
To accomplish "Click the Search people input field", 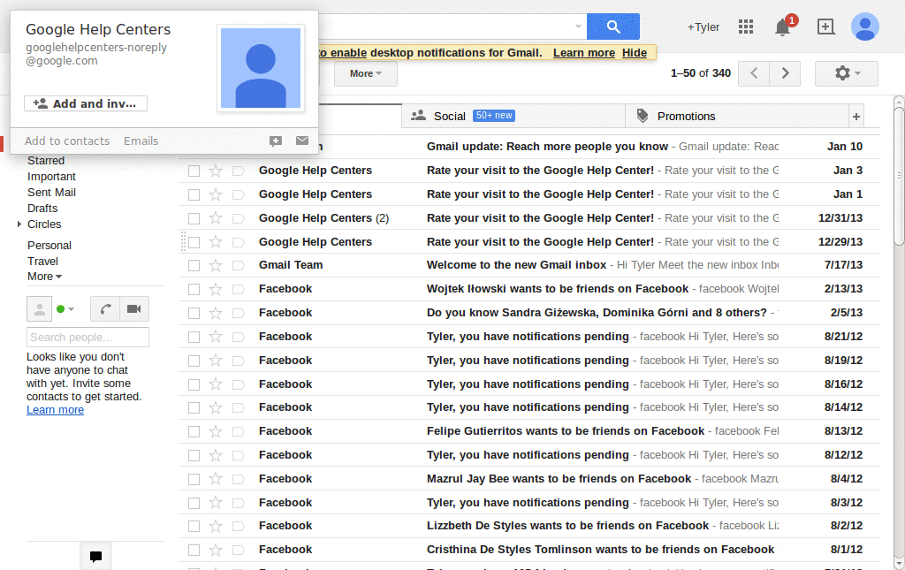I will [x=87, y=337].
